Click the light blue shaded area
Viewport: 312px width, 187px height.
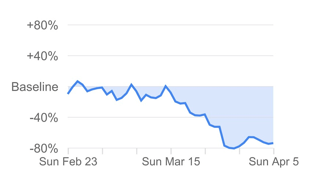[239, 110]
